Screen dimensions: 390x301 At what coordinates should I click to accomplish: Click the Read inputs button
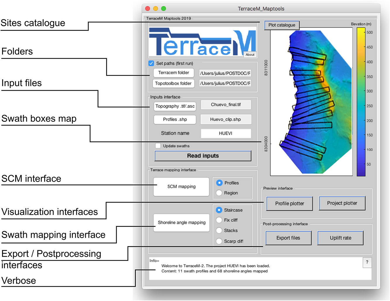click(203, 156)
